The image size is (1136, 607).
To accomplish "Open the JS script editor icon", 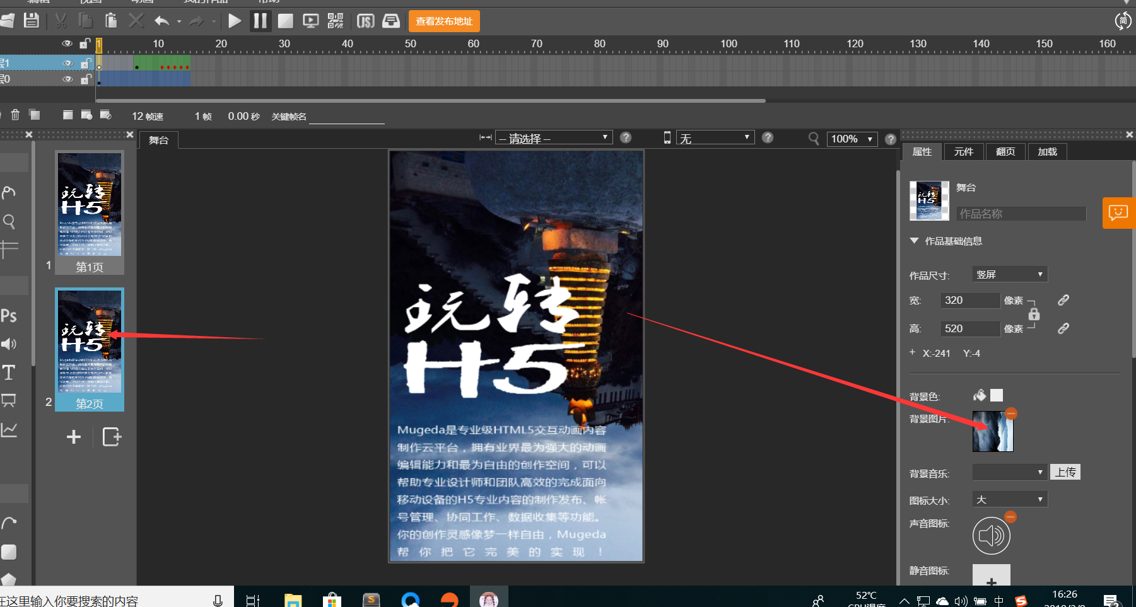I will tap(365, 21).
